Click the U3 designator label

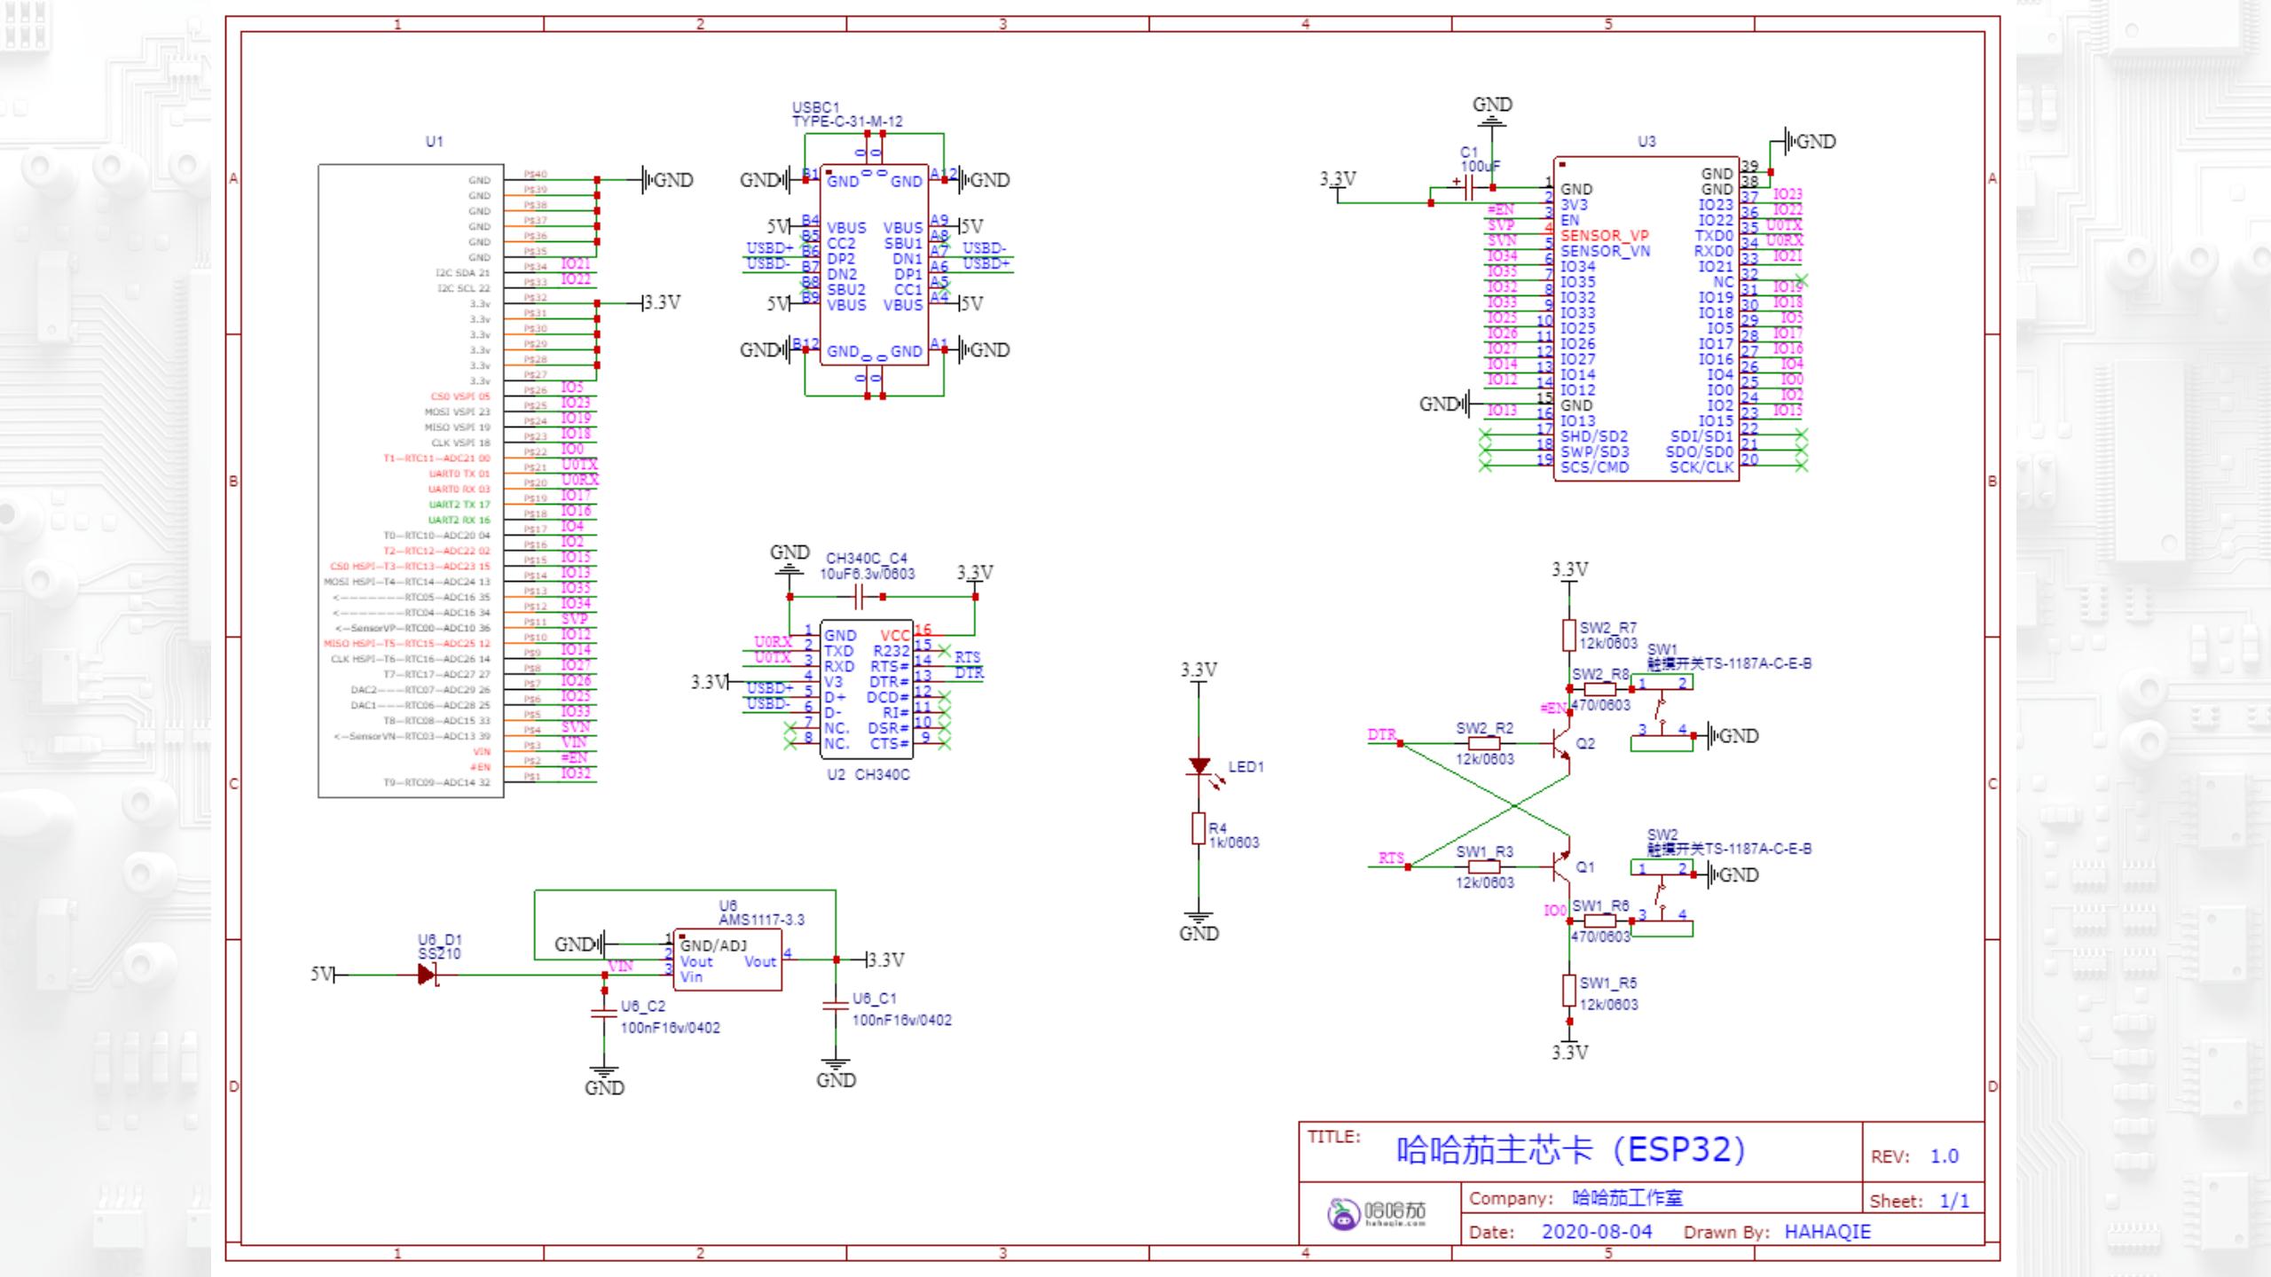(1646, 142)
